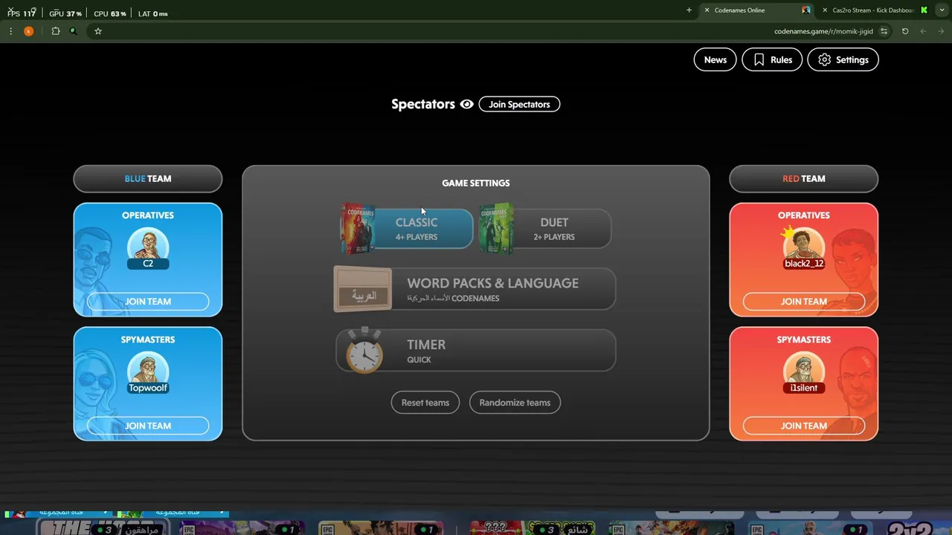
Task: Join team as red spymaster
Action: (x=804, y=426)
